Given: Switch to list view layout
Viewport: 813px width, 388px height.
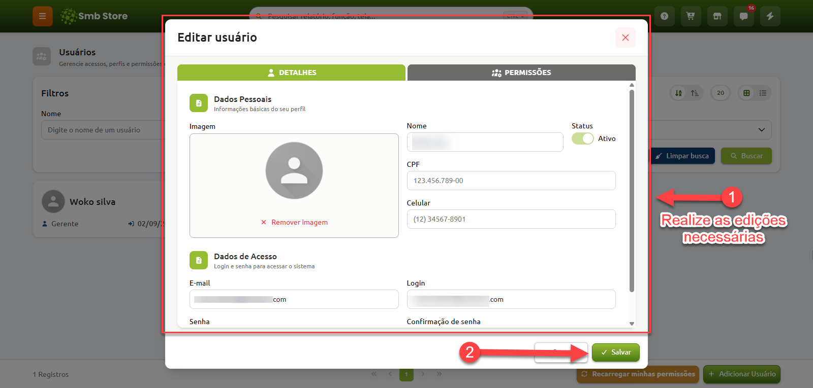Looking at the screenshot, I should point(763,93).
